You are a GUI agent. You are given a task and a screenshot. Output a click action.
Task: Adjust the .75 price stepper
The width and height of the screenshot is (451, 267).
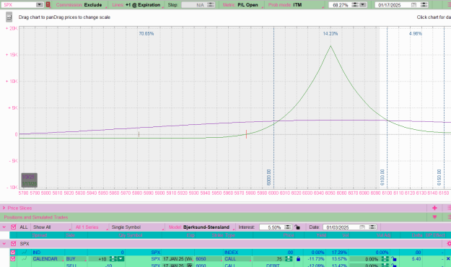click(289, 259)
